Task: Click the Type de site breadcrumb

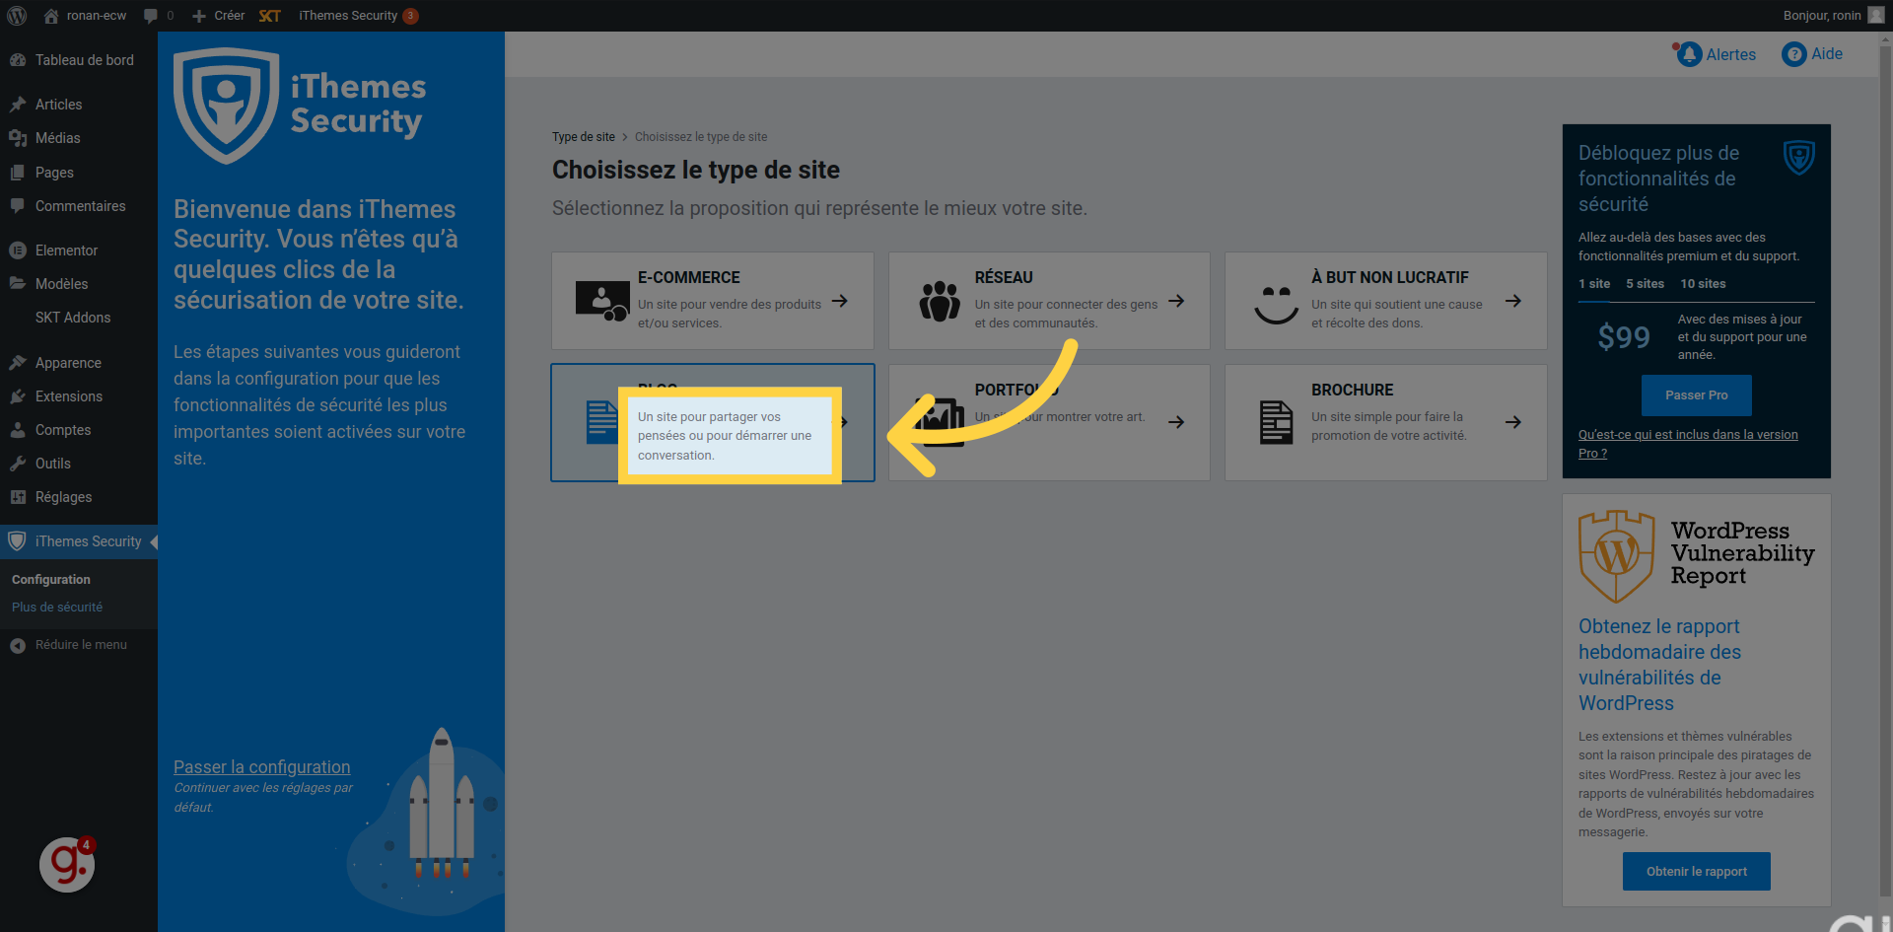Action: [x=584, y=137]
